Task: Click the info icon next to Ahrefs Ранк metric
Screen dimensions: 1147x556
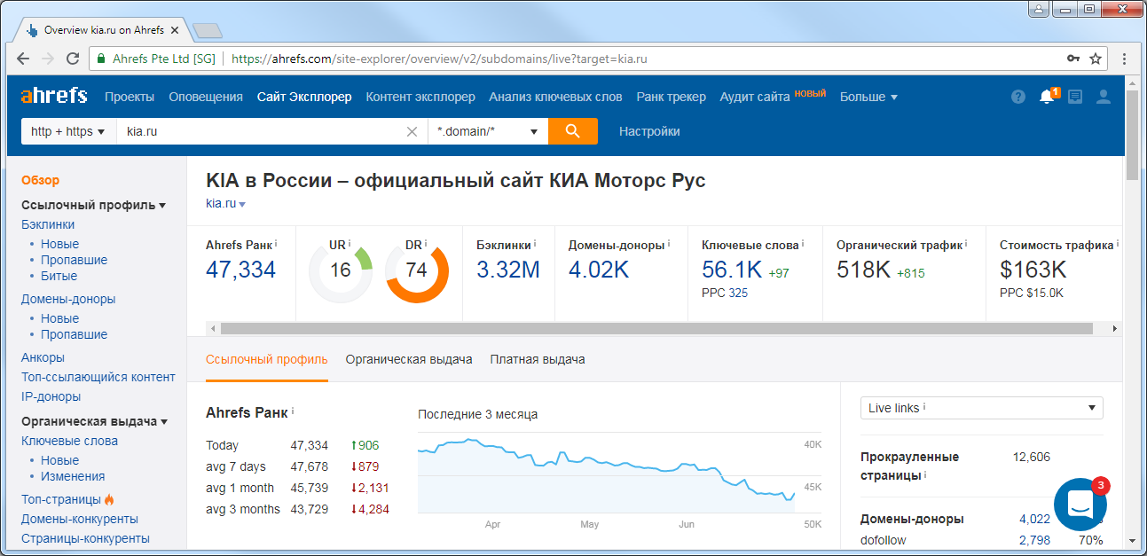Action: pyautogui.click(x=276, y=243)
